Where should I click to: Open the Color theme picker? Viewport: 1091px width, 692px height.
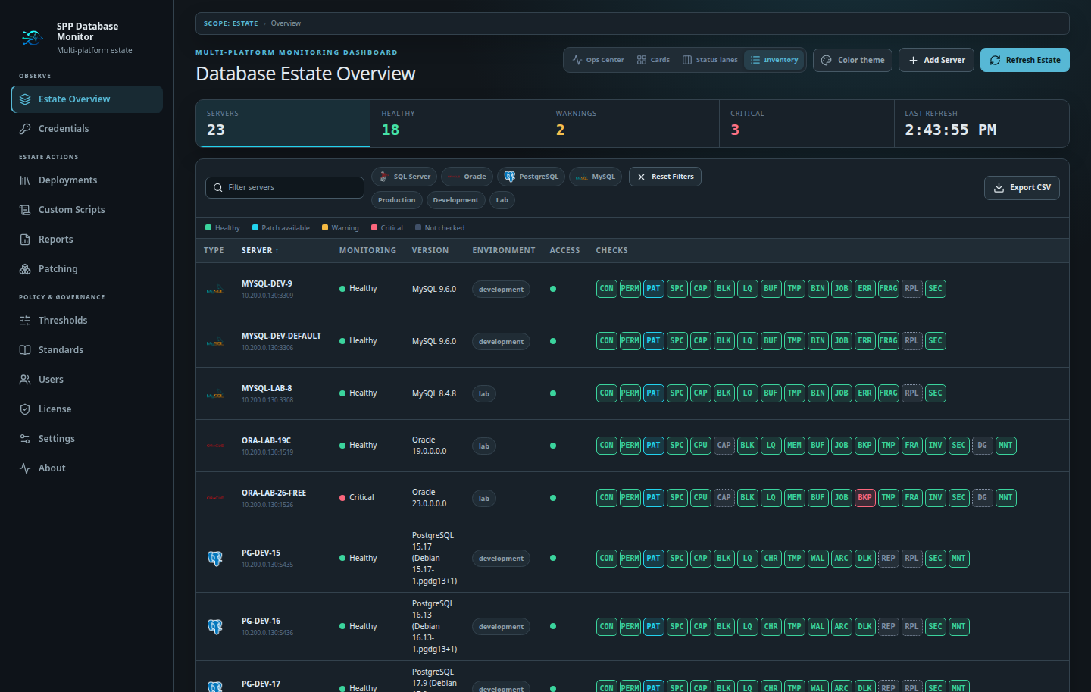click(853, 60)
